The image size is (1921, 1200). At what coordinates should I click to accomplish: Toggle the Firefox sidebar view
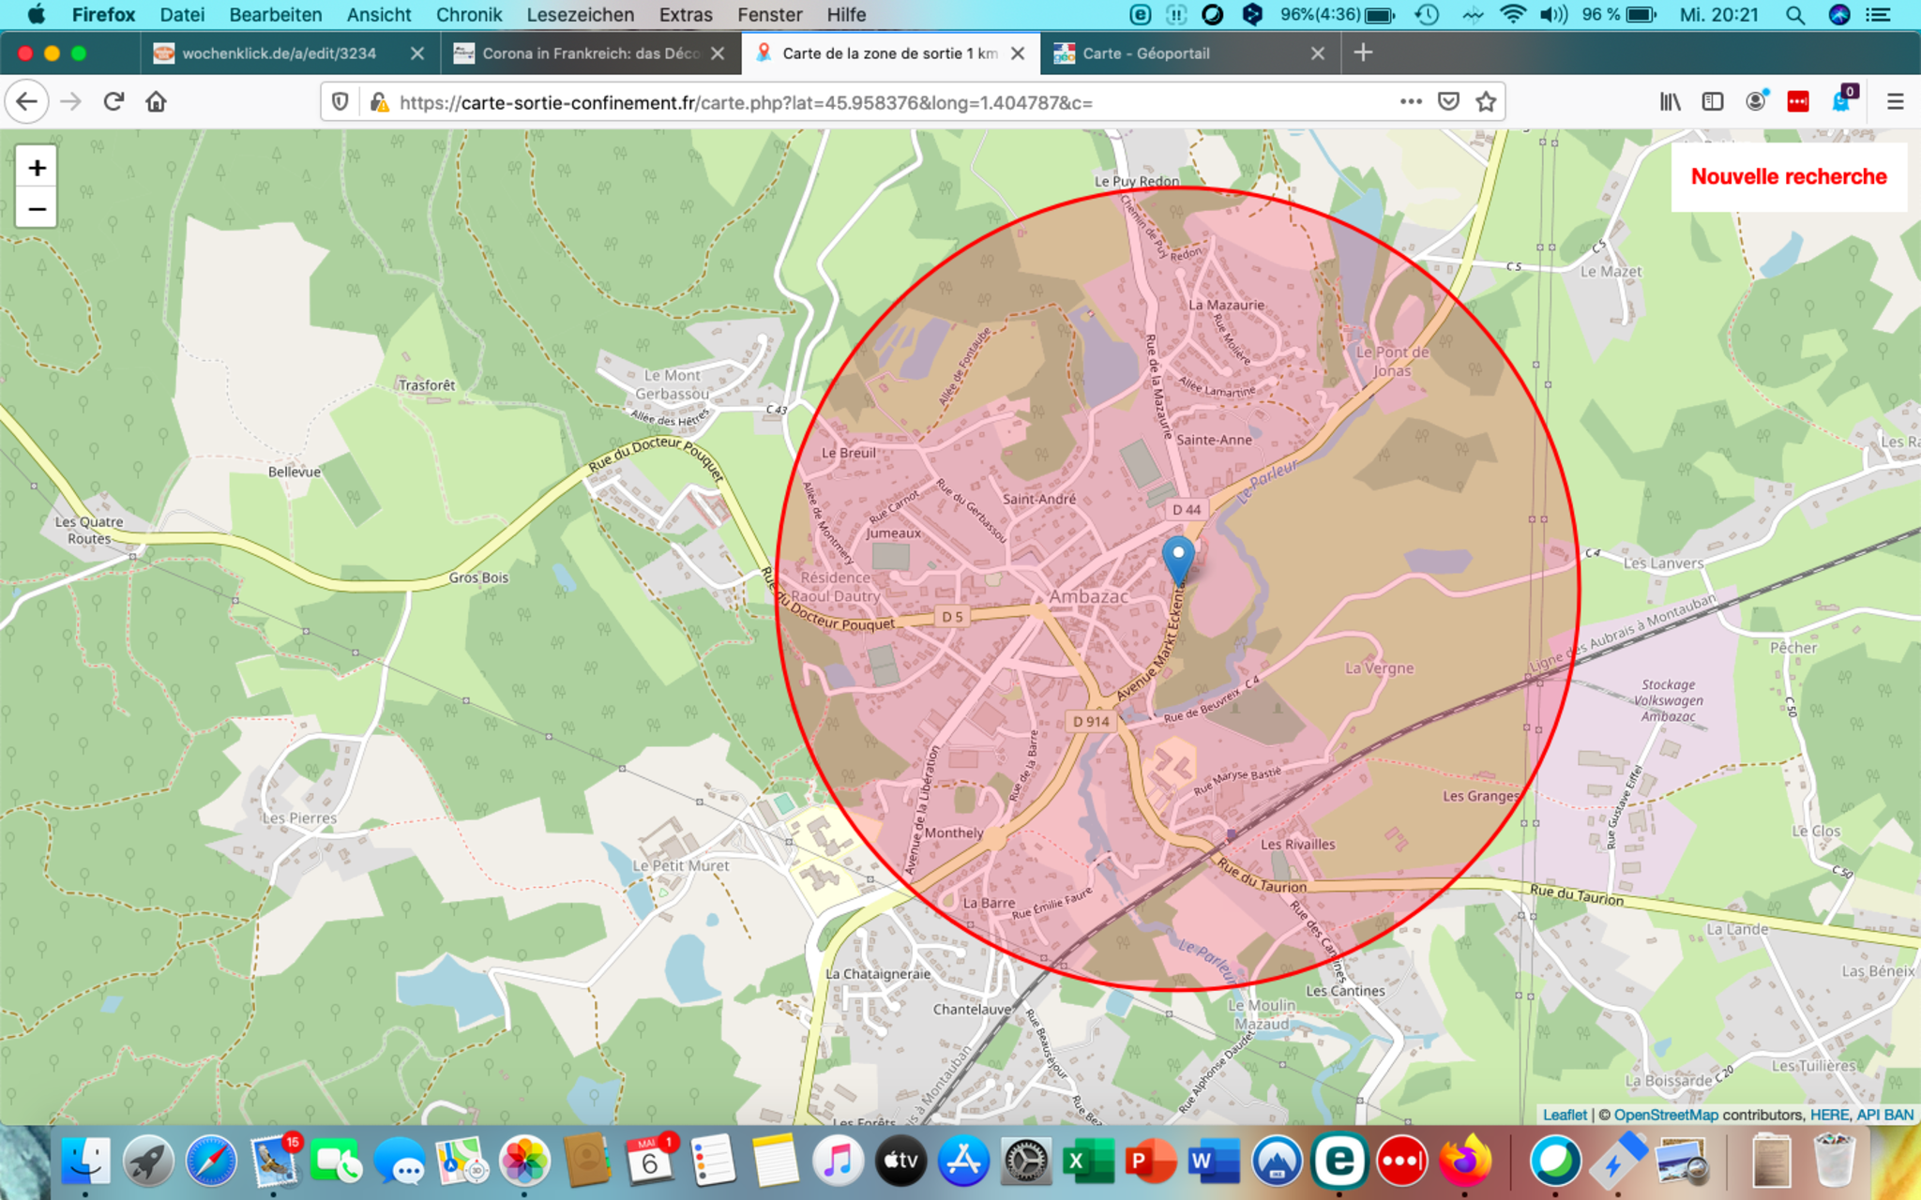click(1713, 102)
